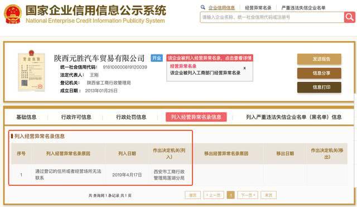This screenshot has width=357, height=207.
Task: Select 经营异常名录 search category
Action: tap(258, 8)
